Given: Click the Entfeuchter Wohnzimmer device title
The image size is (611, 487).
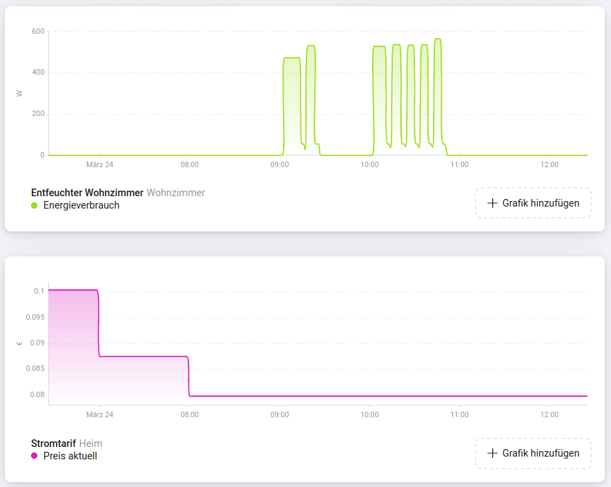Looking at the screenshot, I should coord(87,193).
